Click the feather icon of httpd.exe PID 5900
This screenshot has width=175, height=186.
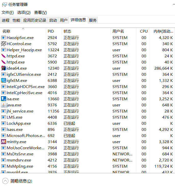[x=3, y=62]
